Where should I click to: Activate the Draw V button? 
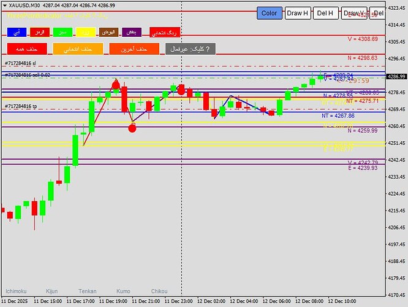354,13
